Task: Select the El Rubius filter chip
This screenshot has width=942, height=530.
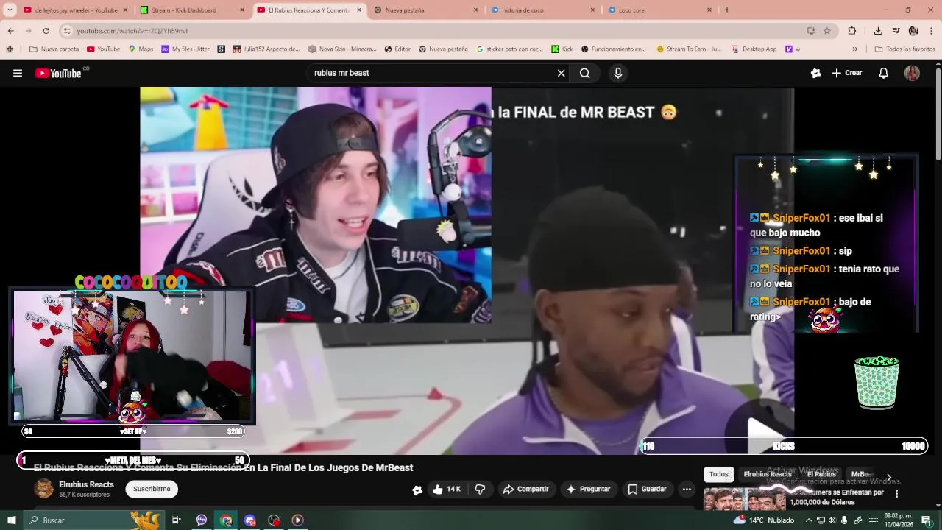Action: (821, 474)
